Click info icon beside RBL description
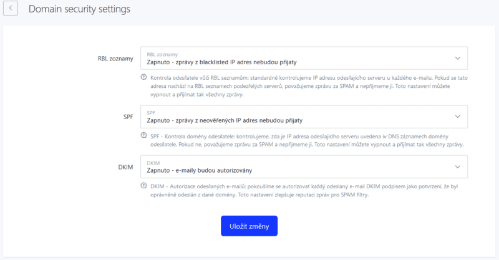Viewport: 499px width, 260px height. [143, 77]
